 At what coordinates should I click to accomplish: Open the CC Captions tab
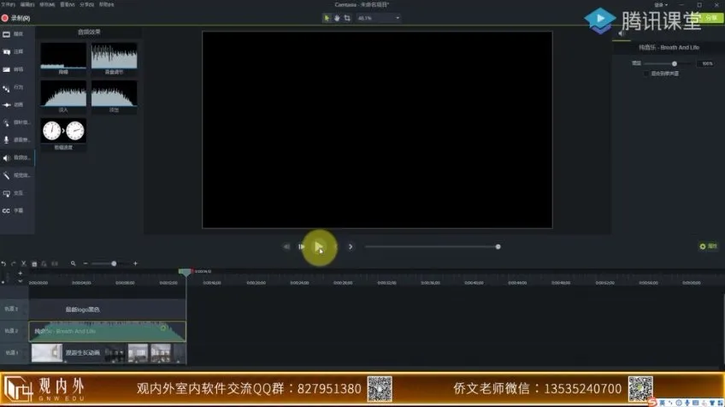(x=13, y=211)
